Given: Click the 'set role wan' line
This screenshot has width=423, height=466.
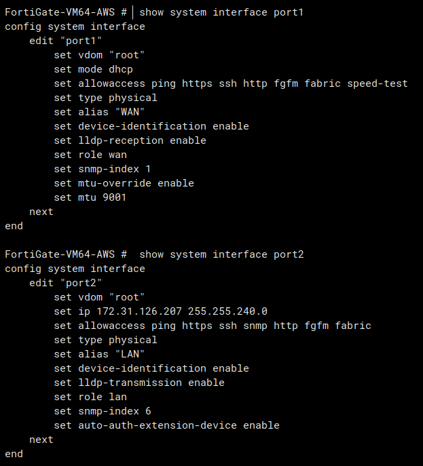Looking at the screenshot, I should click(90, 155).
